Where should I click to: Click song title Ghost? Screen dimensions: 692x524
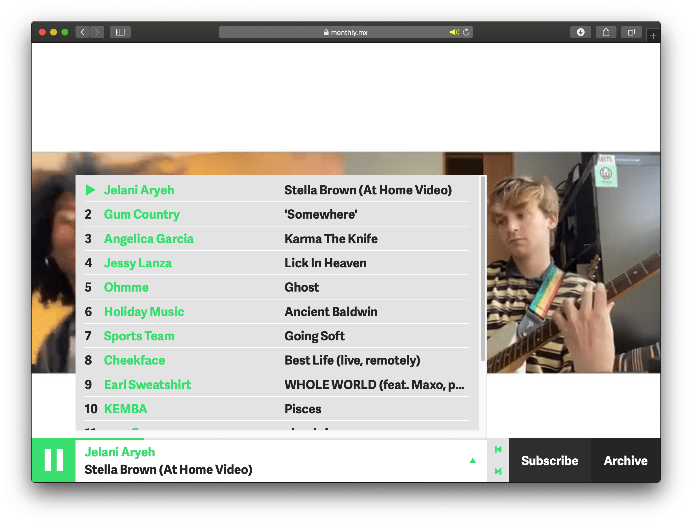click(x=301, y=287)
